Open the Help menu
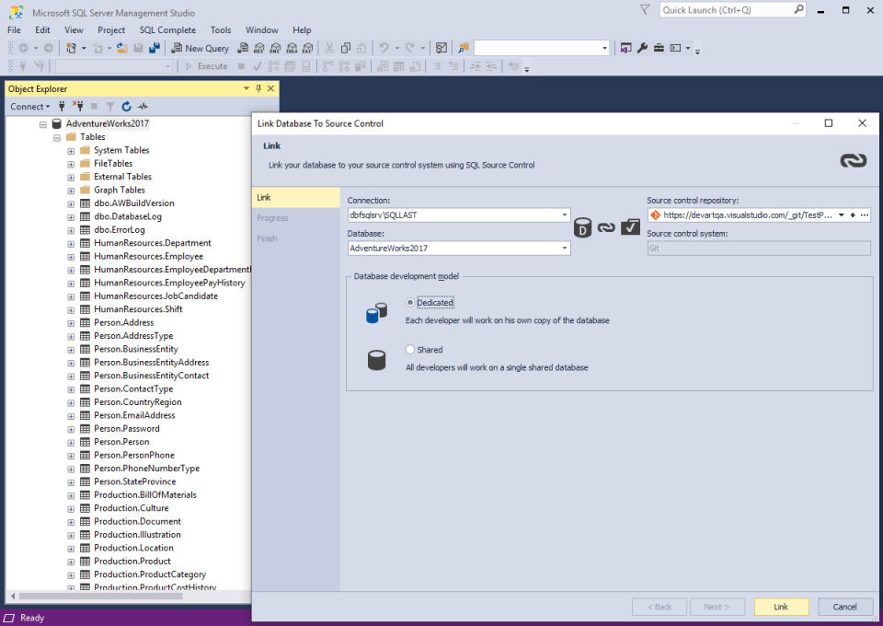883x626 pixels. point(302,29)
